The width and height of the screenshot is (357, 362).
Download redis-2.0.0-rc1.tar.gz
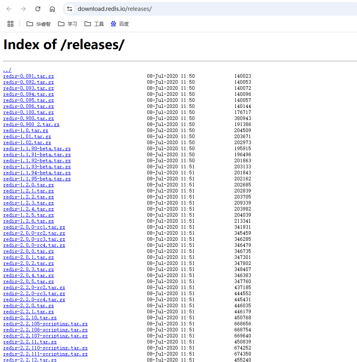click(x=34, y=227)
